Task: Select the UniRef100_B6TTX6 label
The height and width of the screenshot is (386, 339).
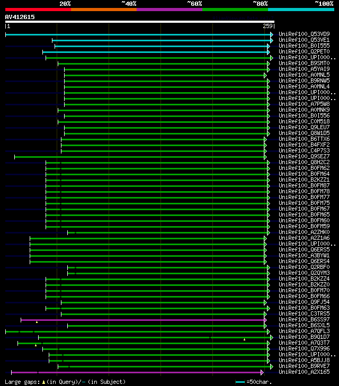Action: click(x=304, y=139)
